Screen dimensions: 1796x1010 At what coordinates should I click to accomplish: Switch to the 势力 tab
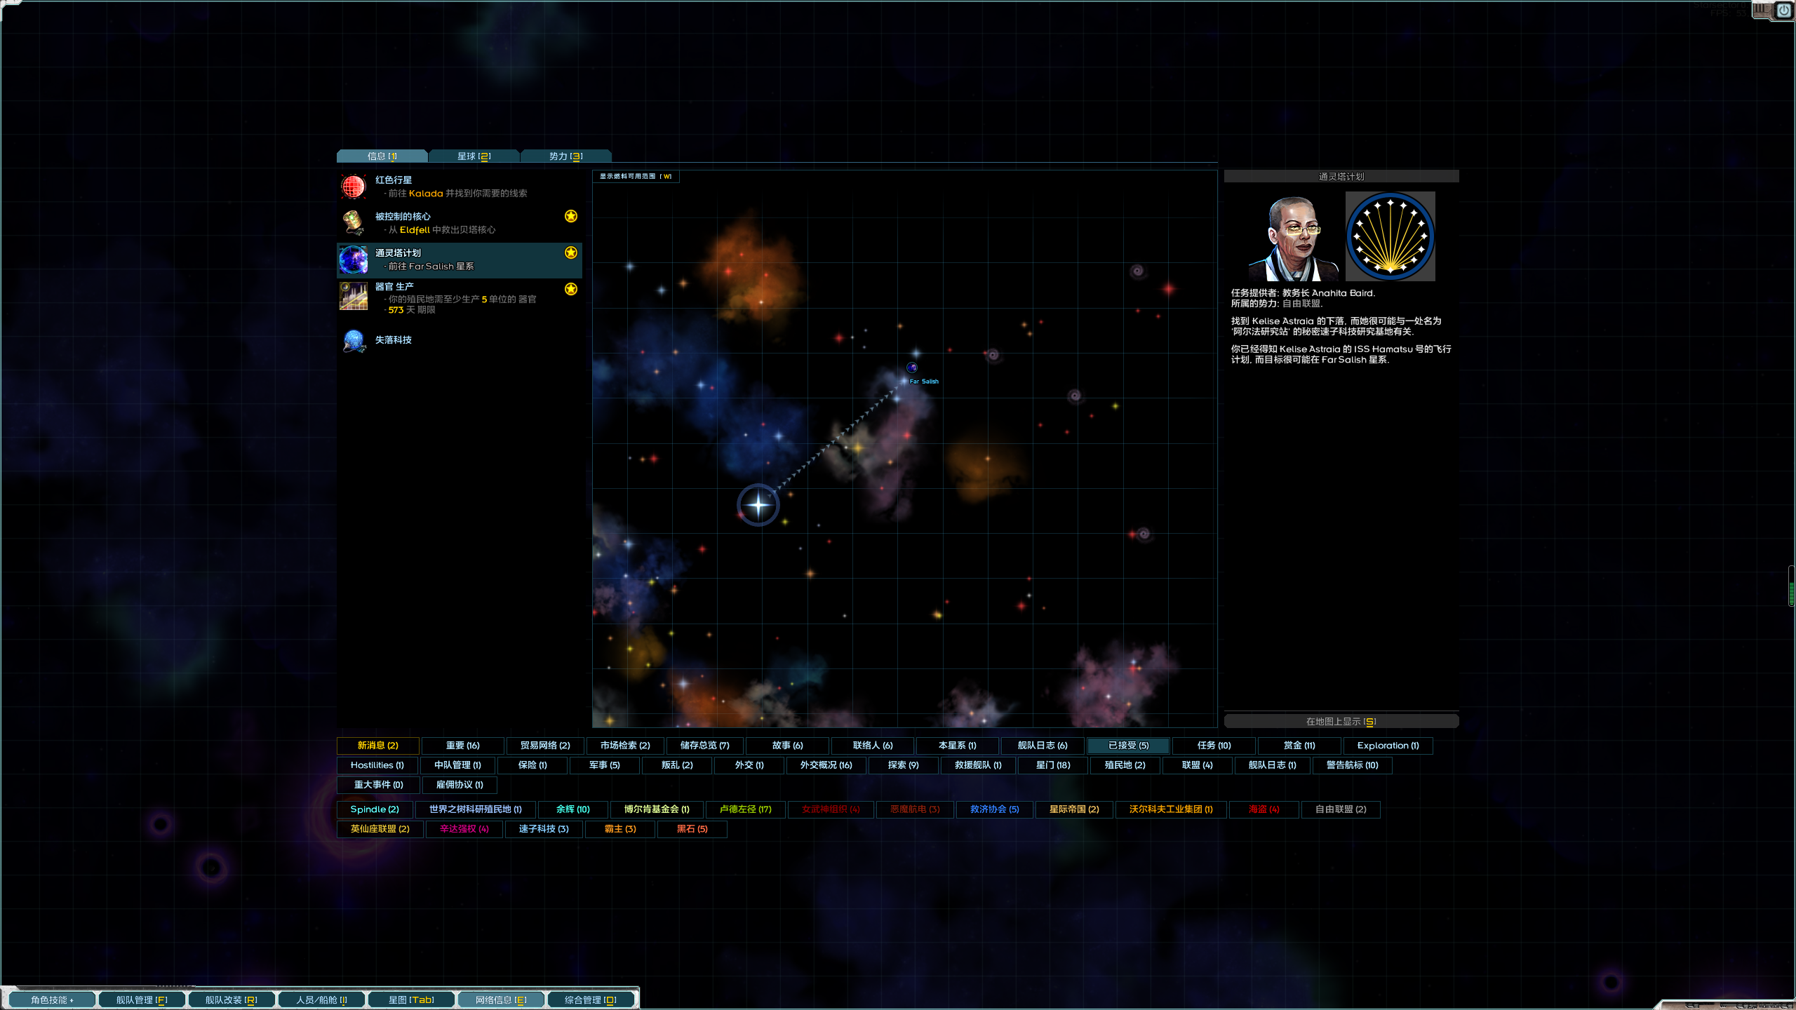(x=565, y=156)
